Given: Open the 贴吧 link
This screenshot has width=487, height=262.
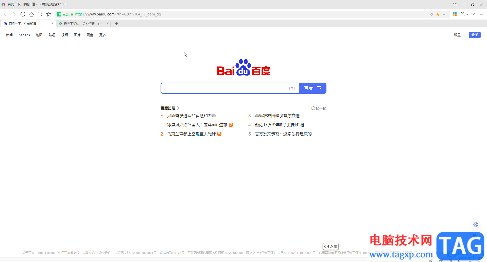Looking at the screenshot, I should (52, 35).
